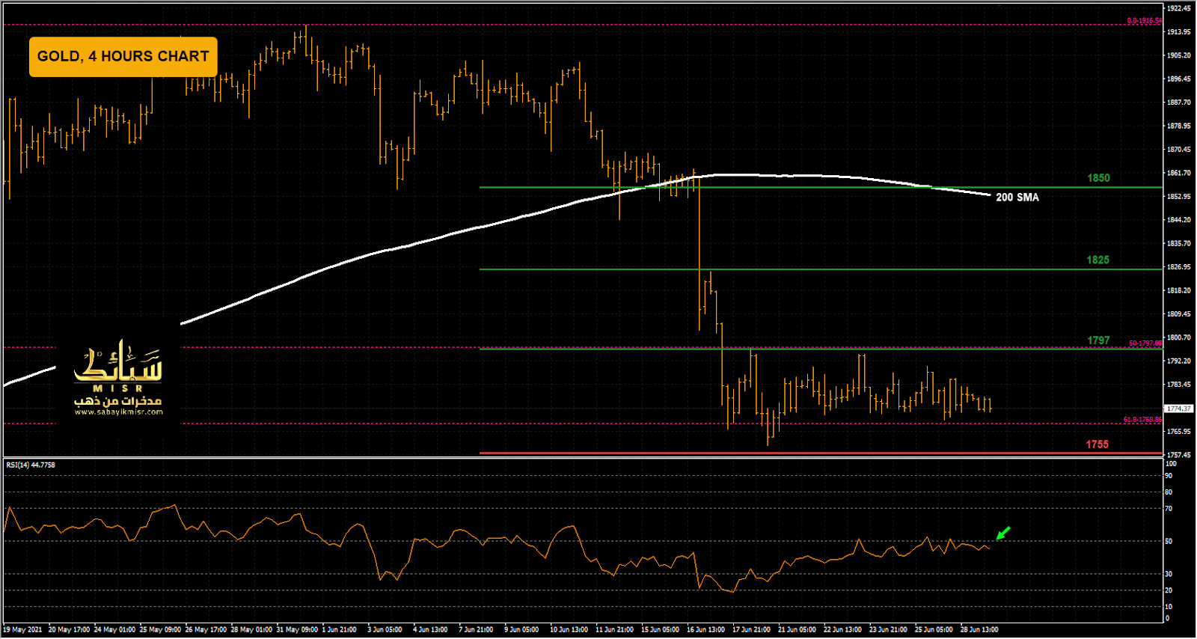Click time axis label '1 Jun 21:00'
The width and height of the screenshot is (1197, 639).
click(340, 630)
